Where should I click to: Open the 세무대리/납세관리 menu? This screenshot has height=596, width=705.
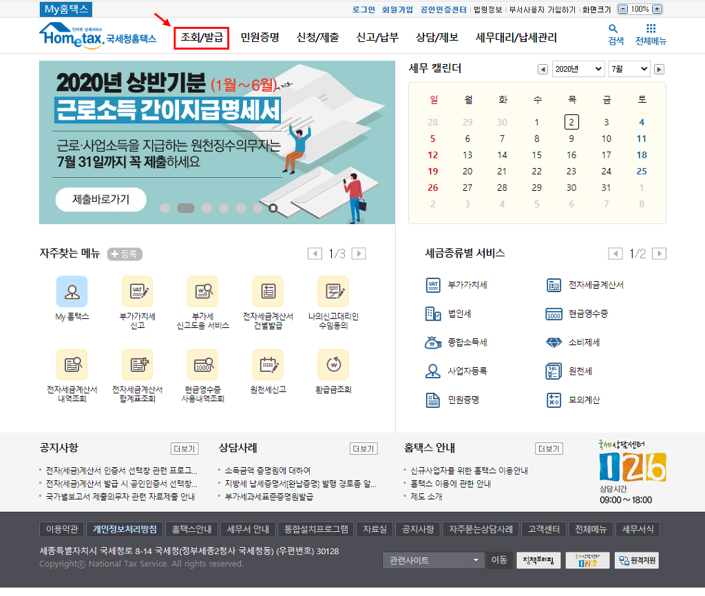point(516,37)
